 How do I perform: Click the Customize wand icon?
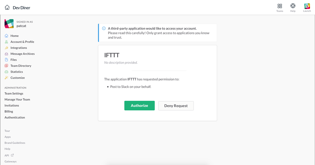(6, 78)
